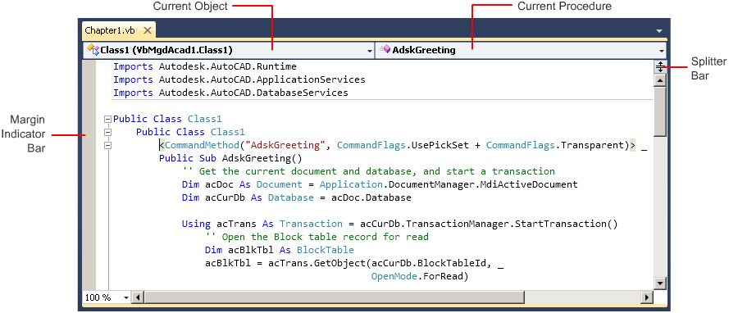
Task: Open the 100 % zoom dropdown
Action: [126, 297]
